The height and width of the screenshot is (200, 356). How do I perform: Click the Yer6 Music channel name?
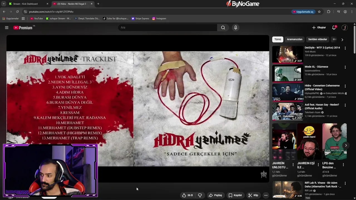pos(310,52)
